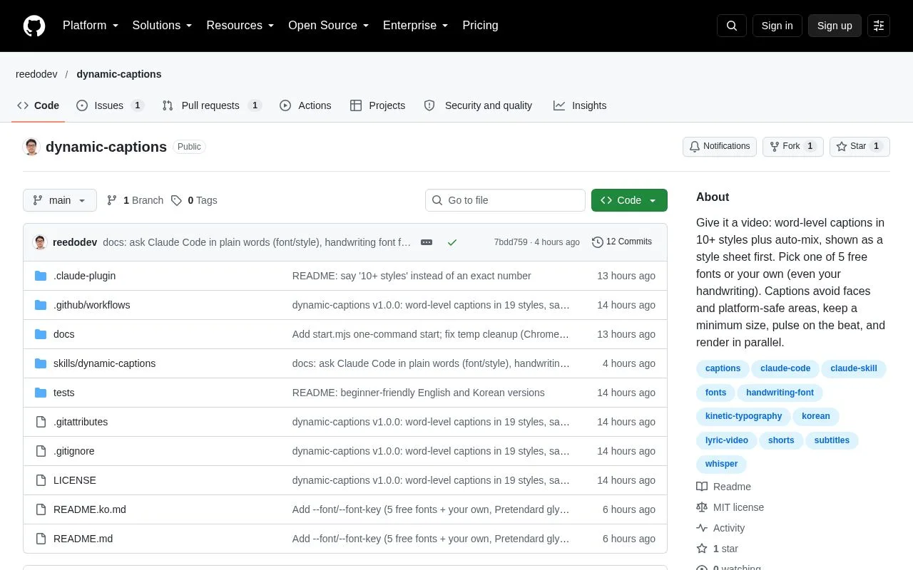Expand the Solutions menu
The width and height of the screenshot is (913, 570).
(163, 26)
